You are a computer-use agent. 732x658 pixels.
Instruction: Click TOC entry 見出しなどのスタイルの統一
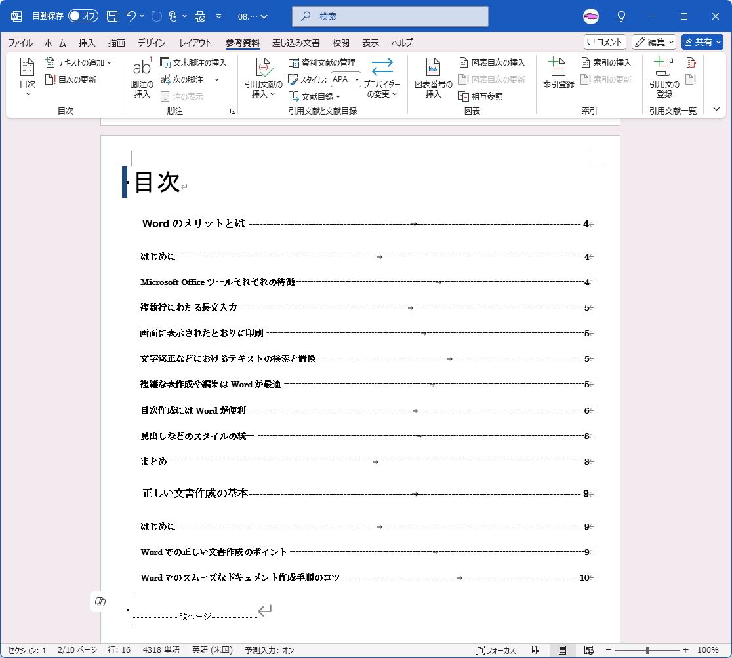[x=197, y=436]
